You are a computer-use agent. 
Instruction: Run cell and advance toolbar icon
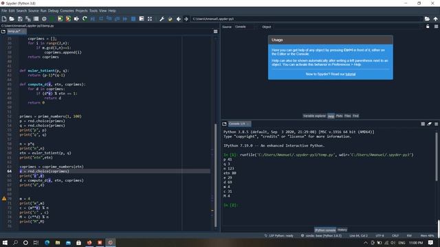(68, 19)
